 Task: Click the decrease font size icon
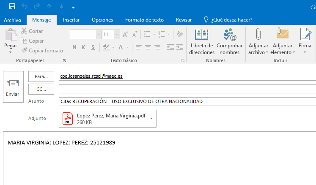pos(135,34)
